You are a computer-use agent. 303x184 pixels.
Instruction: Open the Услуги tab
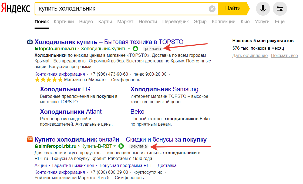tap(262, 22)
